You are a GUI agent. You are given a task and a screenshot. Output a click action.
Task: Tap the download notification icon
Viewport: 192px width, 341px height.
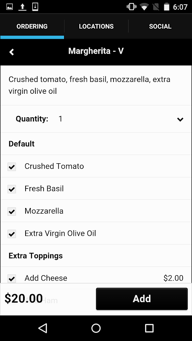pos(35,7)
